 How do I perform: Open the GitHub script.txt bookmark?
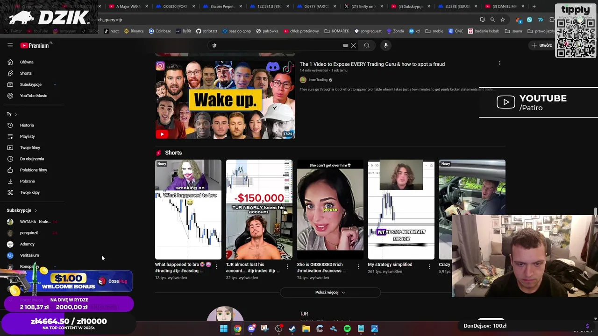(x=206, y=31)
